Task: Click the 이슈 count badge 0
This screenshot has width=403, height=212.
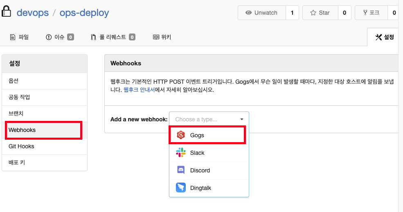Action: (70, 37)
